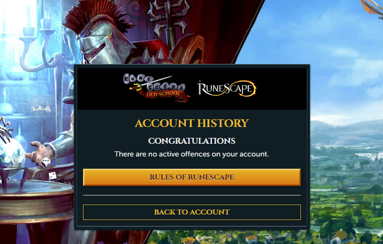Click the RuneScape flaming logo
Screen dimensions: 383x244
click(x=227, y=88)
